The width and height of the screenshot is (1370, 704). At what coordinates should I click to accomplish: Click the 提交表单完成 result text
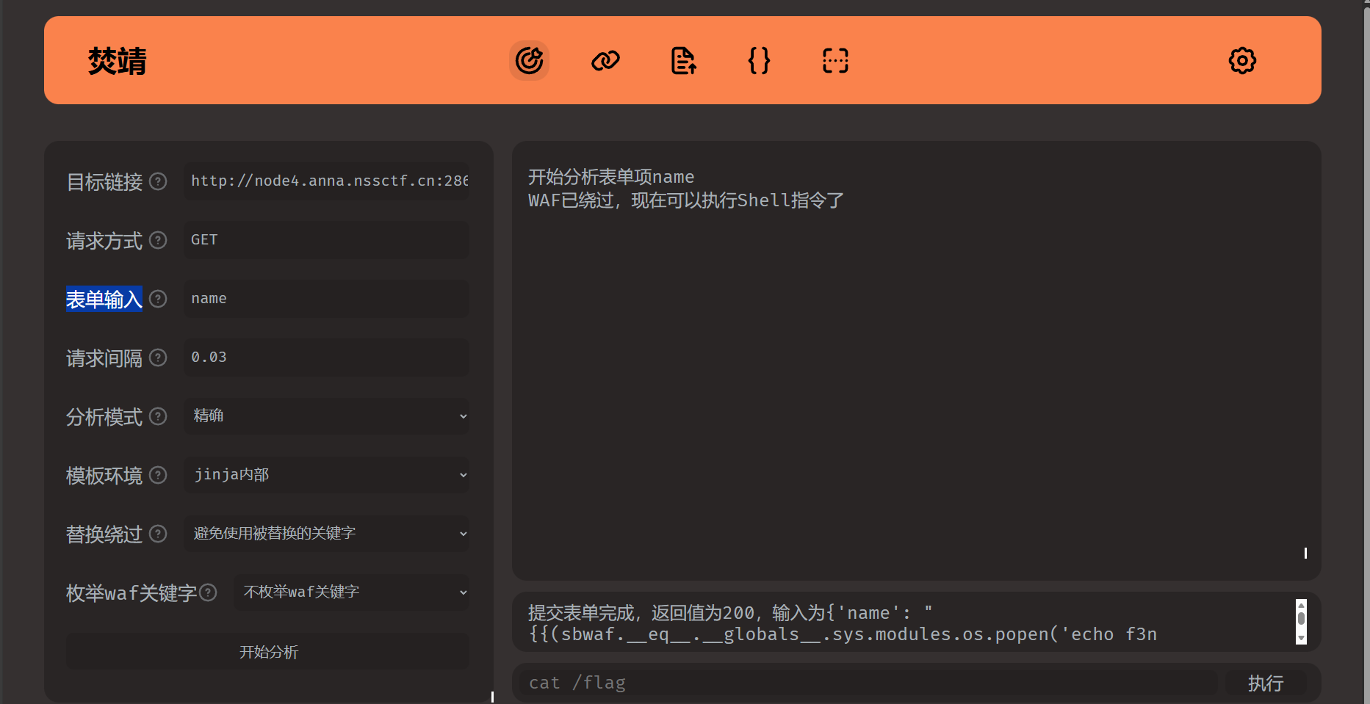point(843,623)
